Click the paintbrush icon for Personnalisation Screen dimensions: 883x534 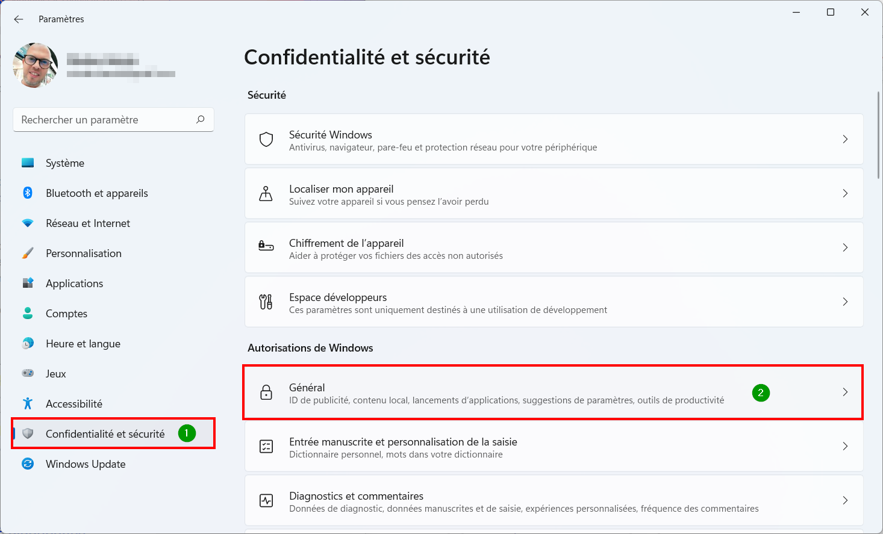28,253
